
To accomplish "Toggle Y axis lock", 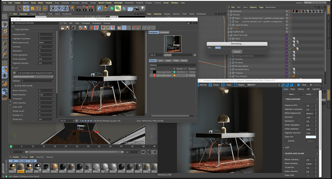I will [x=59, y=8].
